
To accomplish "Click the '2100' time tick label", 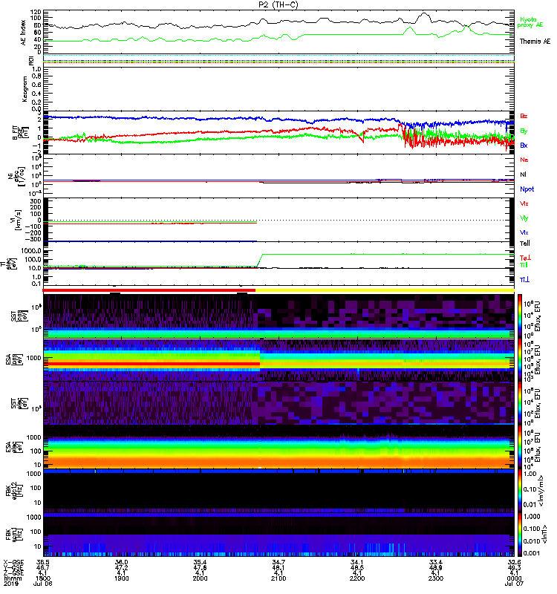I will (278, 578).
